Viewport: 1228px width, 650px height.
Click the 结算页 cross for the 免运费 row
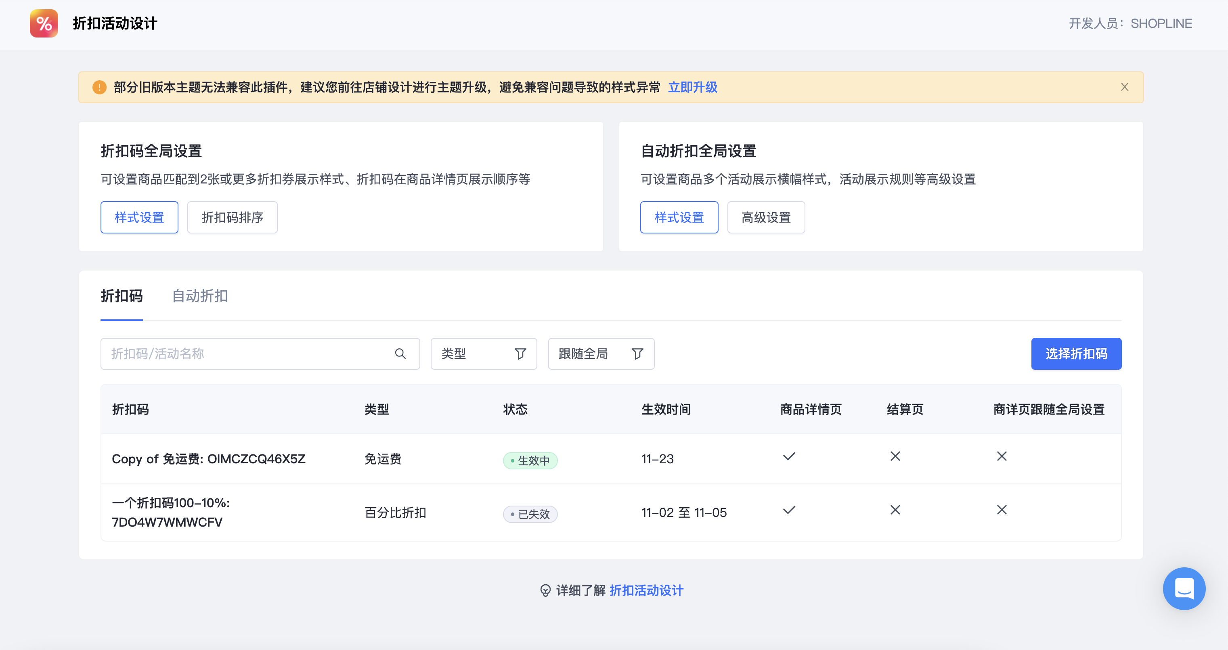pyautogui.click(x=895, y=456)
